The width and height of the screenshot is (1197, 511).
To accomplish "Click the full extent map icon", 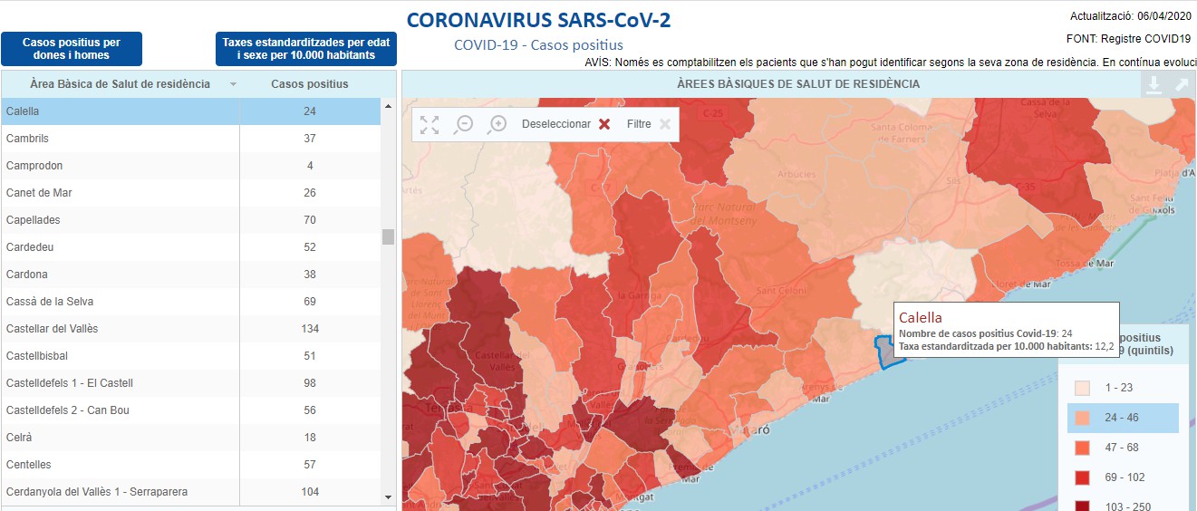I will (430, 124).
